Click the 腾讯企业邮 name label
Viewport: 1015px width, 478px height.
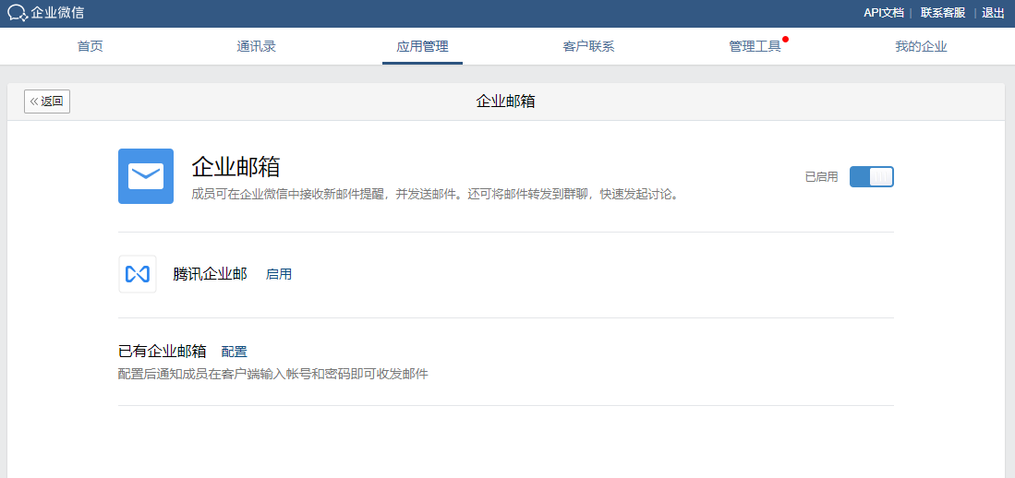click(210, 274)
